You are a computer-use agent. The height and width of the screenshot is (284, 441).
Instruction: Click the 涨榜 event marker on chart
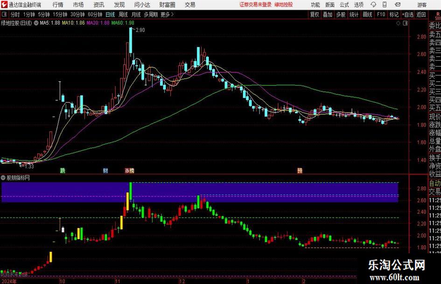129,170
